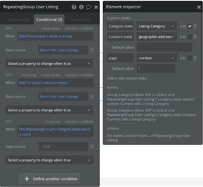Open property dropdown under Date to condition
The image size is (203, 187).
[49, 110]
